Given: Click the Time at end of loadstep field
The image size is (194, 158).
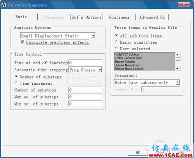Looking at the screenshot, I should (x=85, y=63).
